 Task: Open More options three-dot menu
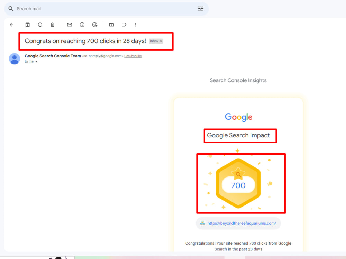click(x=136, y=25)
